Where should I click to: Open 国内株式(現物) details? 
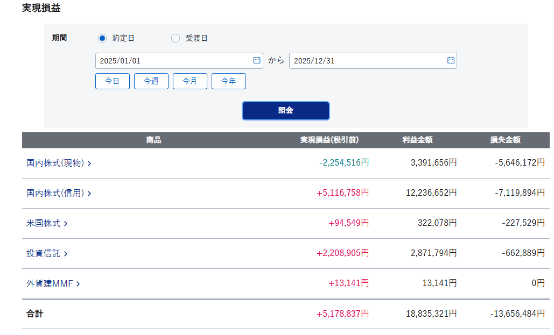pos(55,163)
